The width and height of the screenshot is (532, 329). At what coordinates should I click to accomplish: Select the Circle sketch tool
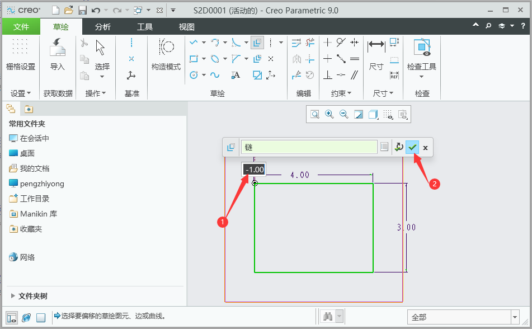tap(194, 75)
